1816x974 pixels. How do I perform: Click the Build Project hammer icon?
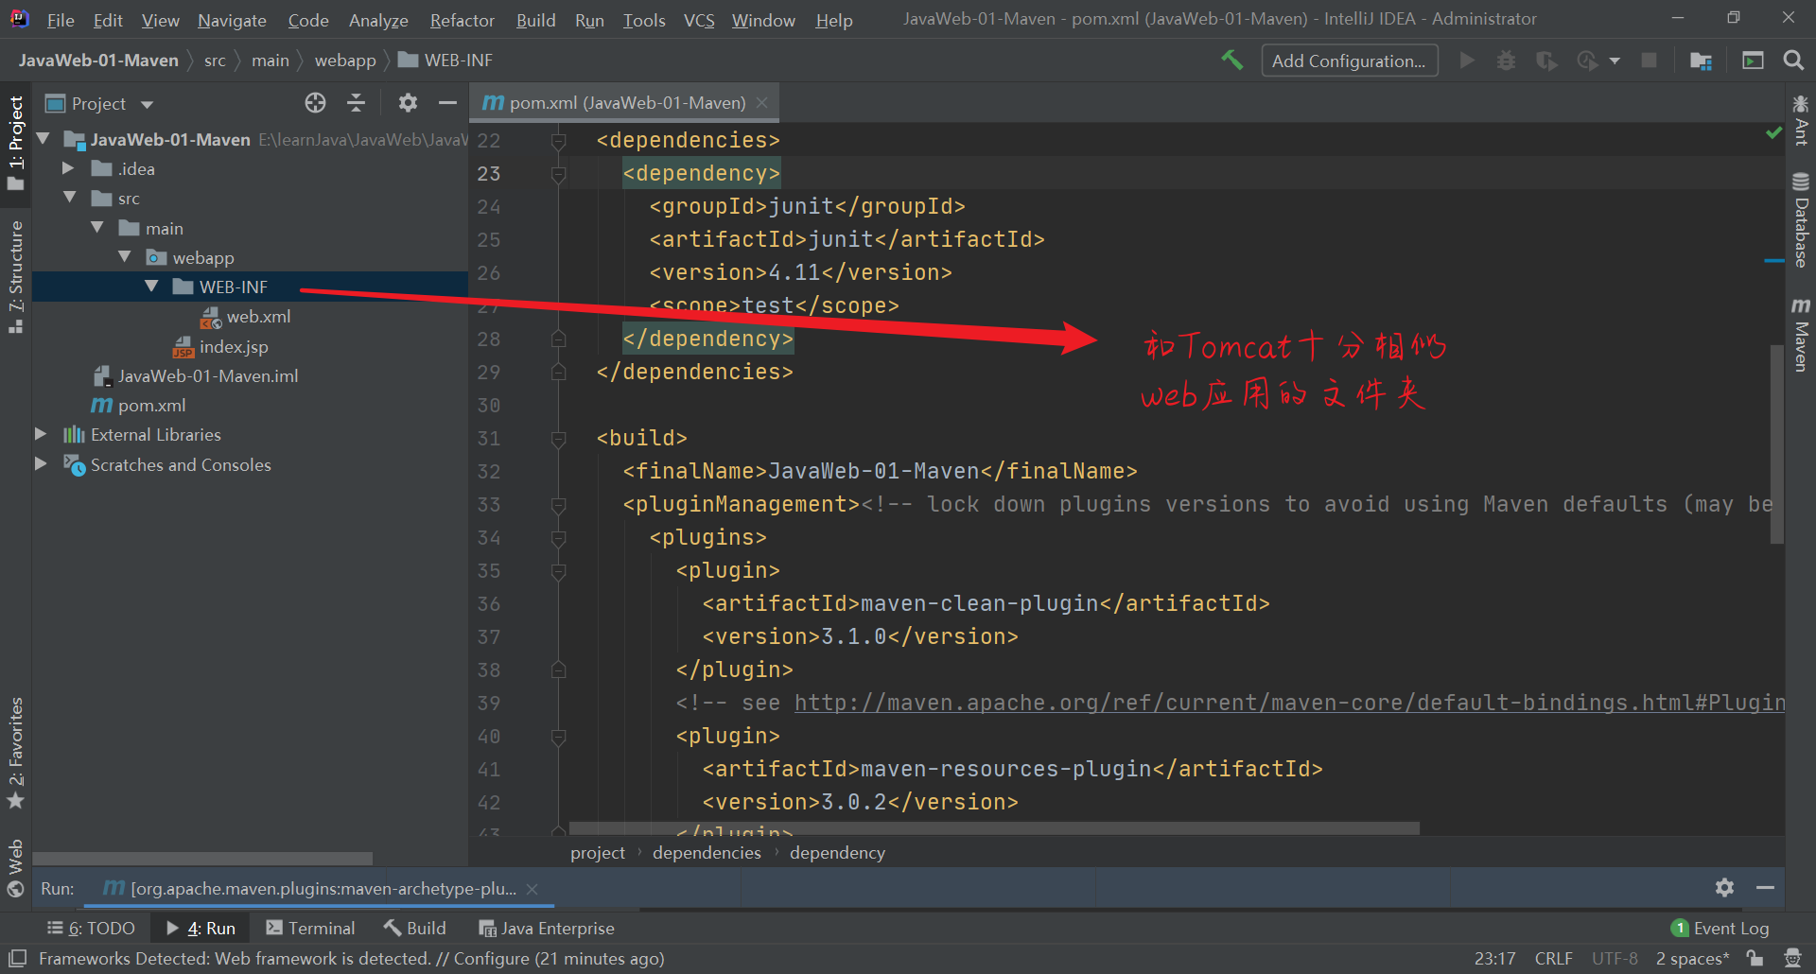tap(1231, 61)
